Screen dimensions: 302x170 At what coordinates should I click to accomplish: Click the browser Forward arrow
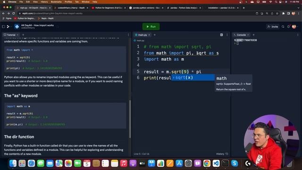point(8,13)
